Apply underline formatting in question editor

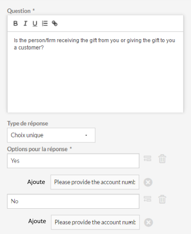click(35, 24)
